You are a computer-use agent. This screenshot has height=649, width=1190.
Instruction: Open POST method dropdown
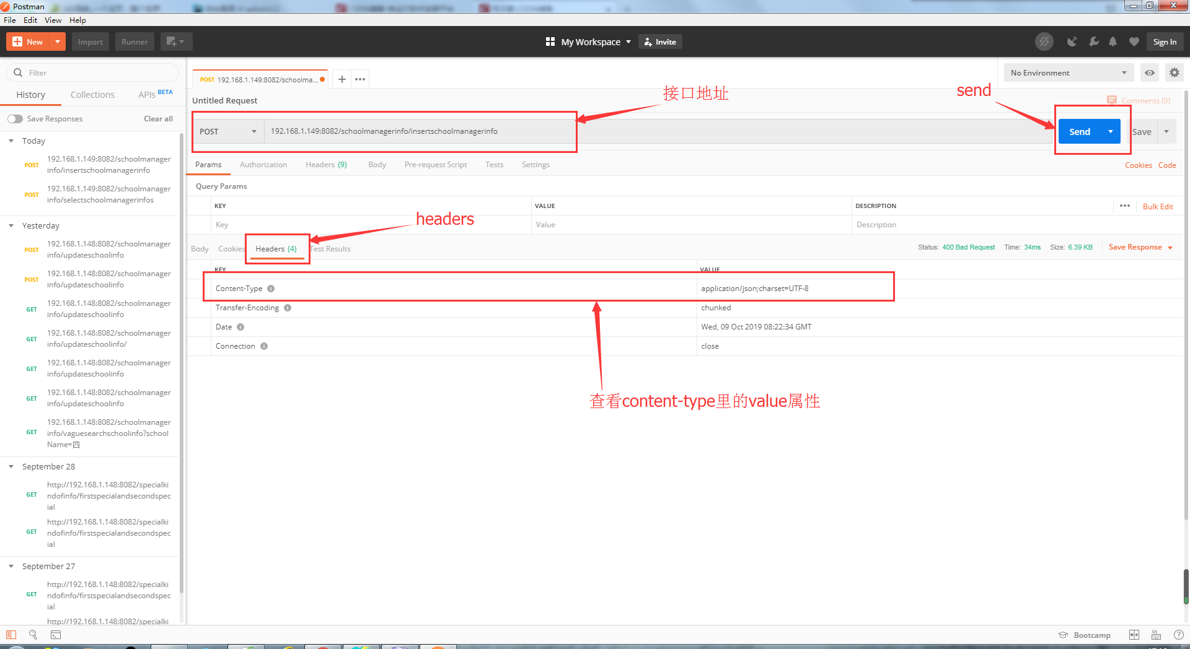(227, 131)
